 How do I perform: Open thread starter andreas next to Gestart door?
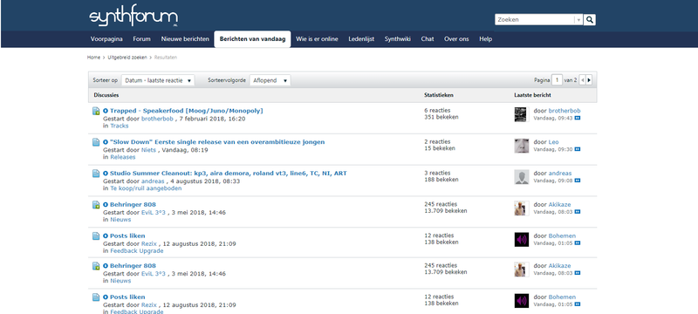coord(153,181)
